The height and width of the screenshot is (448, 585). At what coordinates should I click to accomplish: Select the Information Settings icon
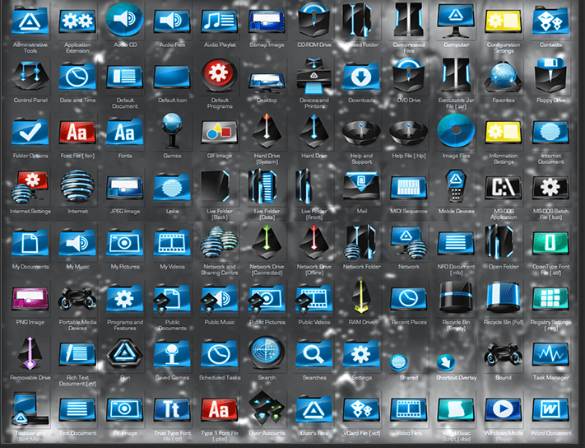point(504,132)
